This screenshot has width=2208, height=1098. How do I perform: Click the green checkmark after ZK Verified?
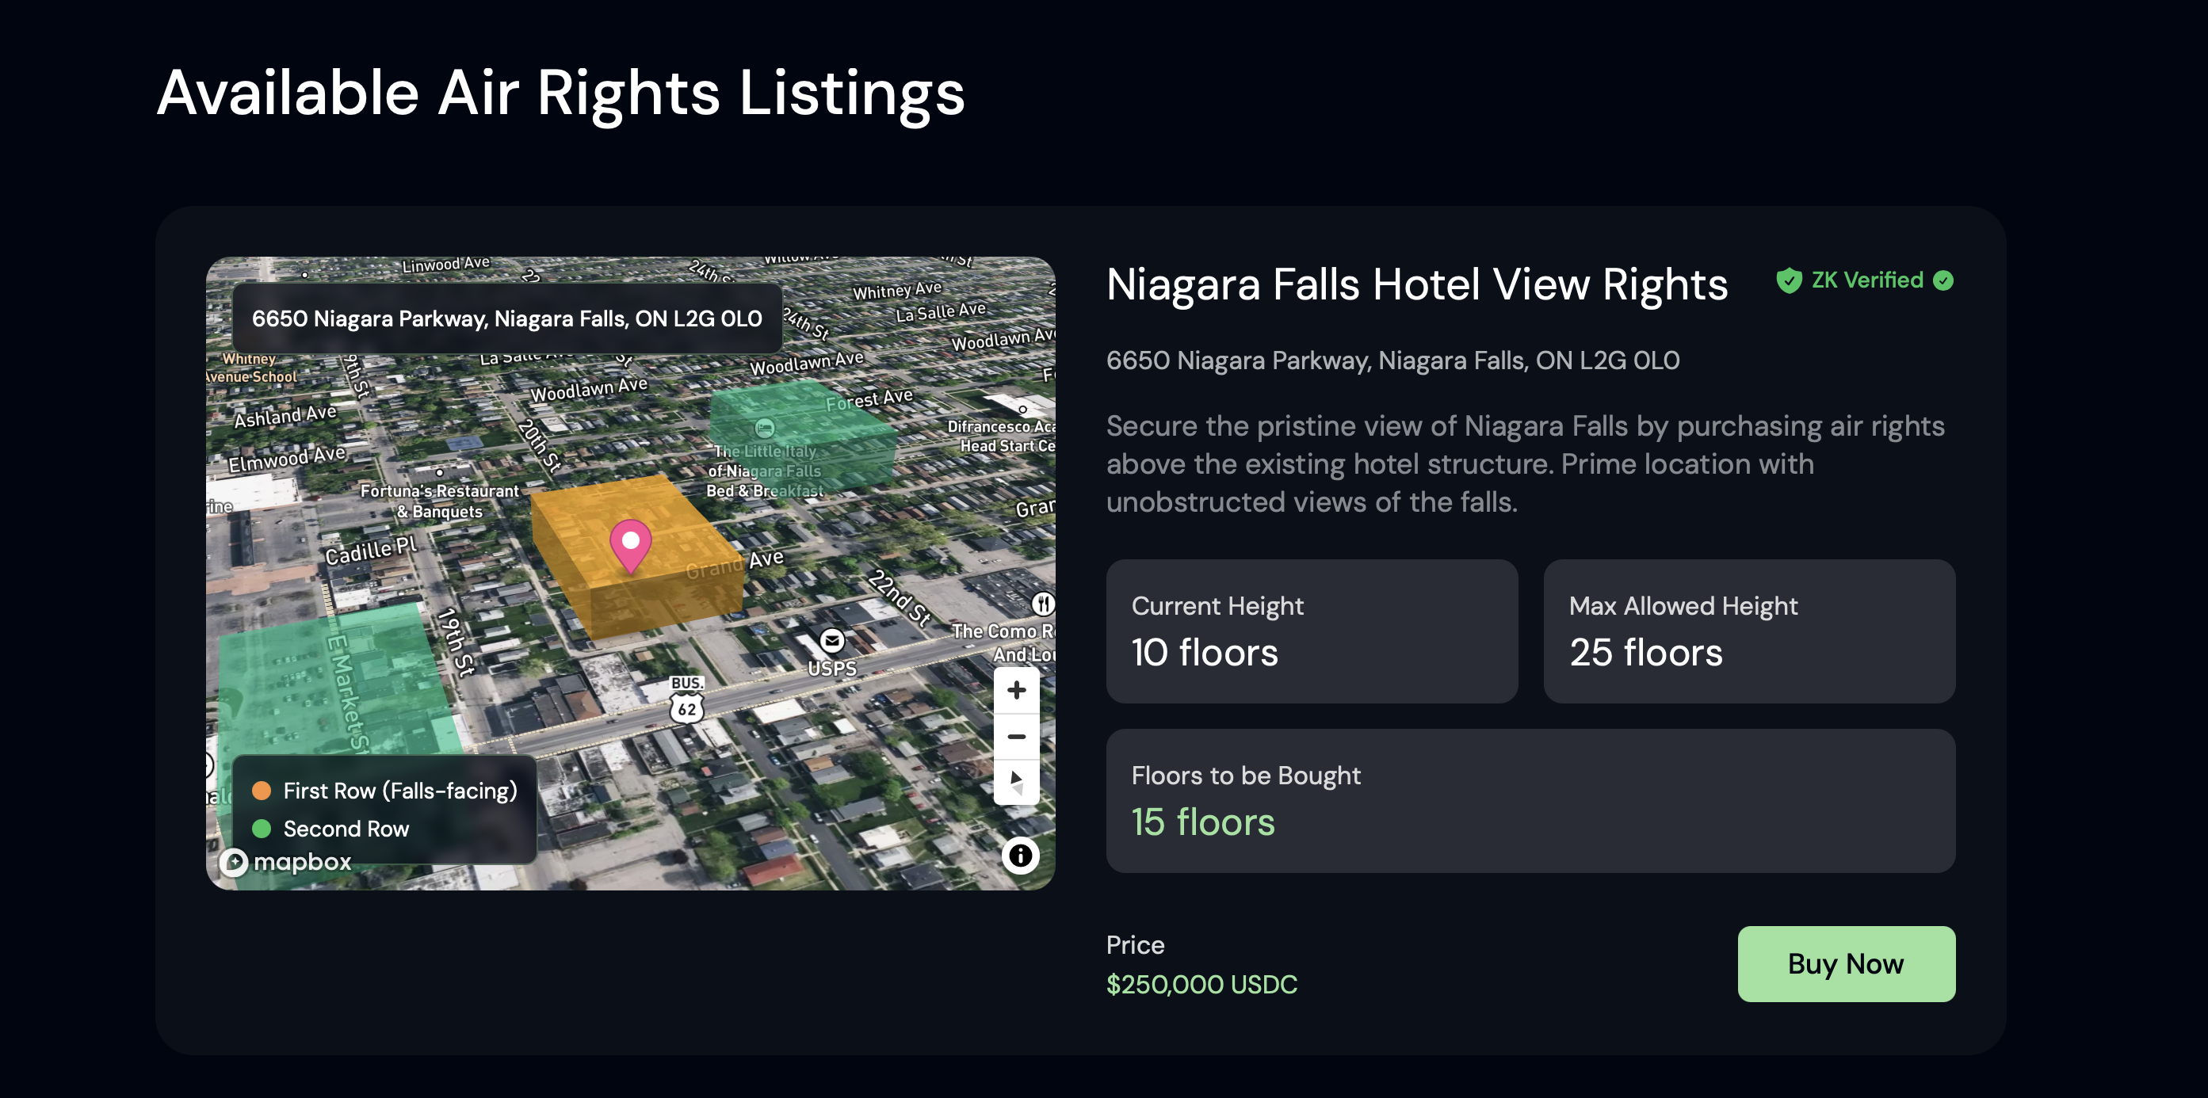tap(1943, 280)
